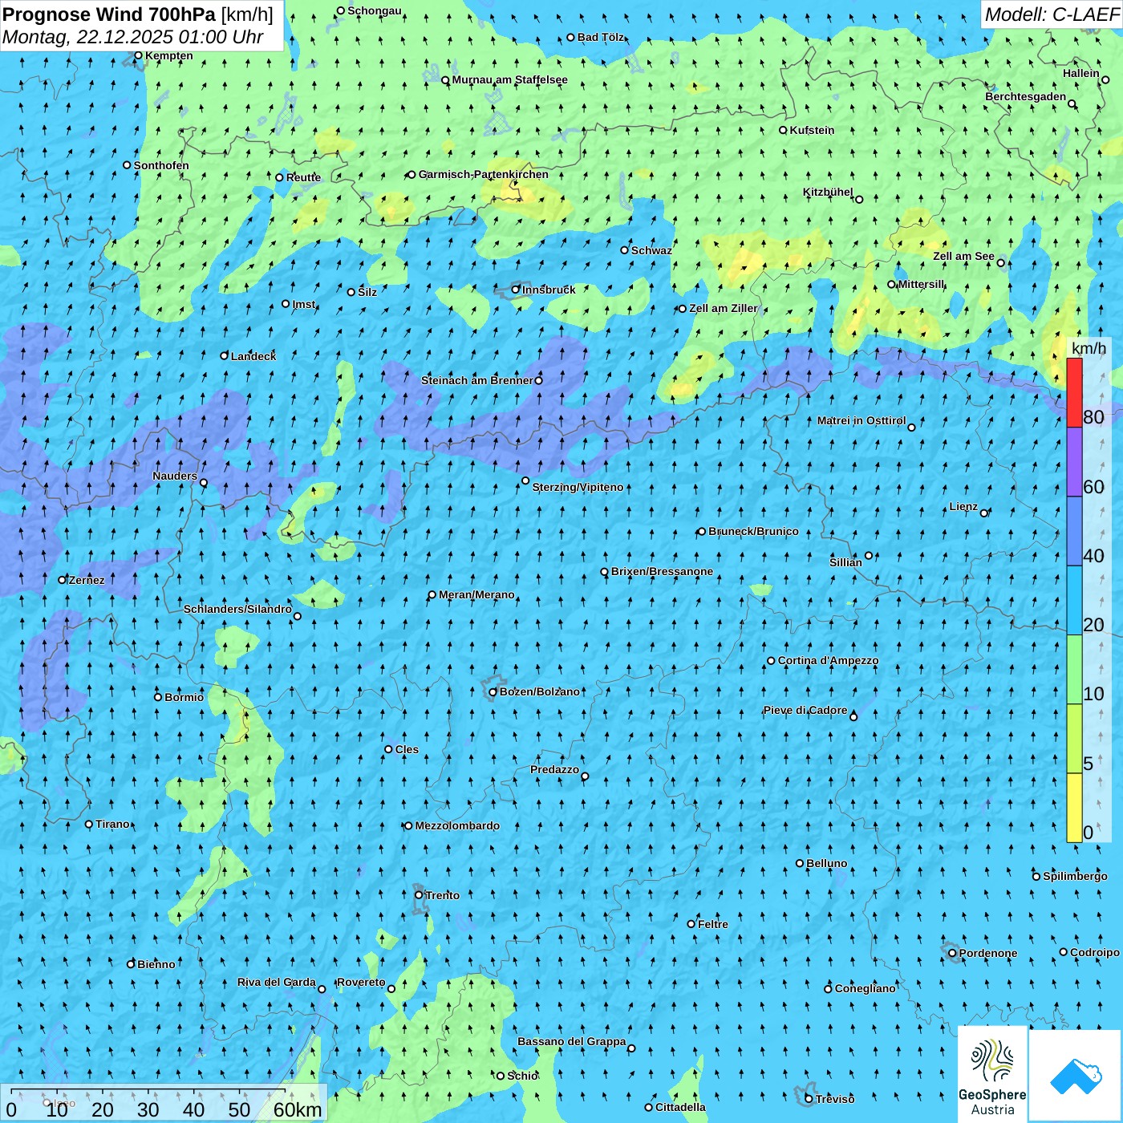Click the title "Prognose Wind 700hPa [km/h]"
Viewport: 1123px width, 1123px height.
point(138,14)
